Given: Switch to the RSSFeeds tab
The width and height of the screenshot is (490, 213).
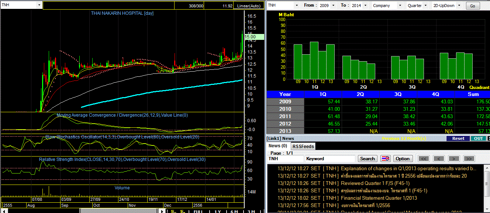Looking at the screenshot, I should (303, 146).
